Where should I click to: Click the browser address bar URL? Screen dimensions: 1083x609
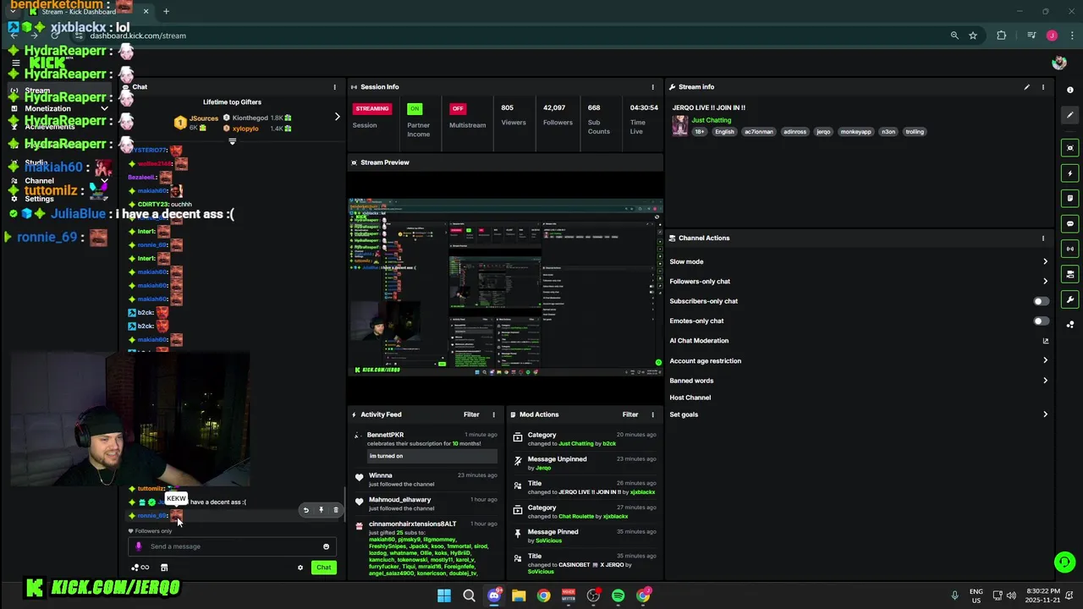(138, 36)
